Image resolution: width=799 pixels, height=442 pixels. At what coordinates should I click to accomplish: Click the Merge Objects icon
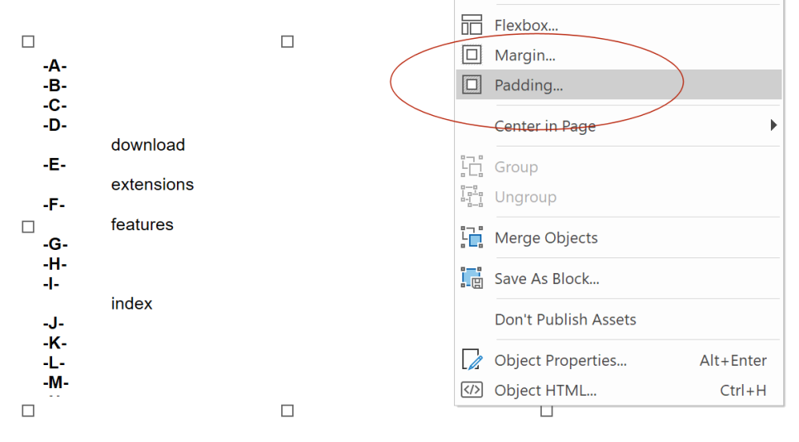click(471, 238)
